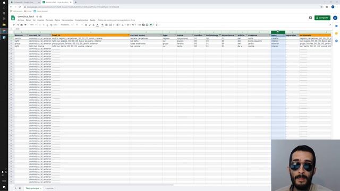340x191 pixels.
Task: Click the changes saved in Drive link
Action: (x=116, y=20)
